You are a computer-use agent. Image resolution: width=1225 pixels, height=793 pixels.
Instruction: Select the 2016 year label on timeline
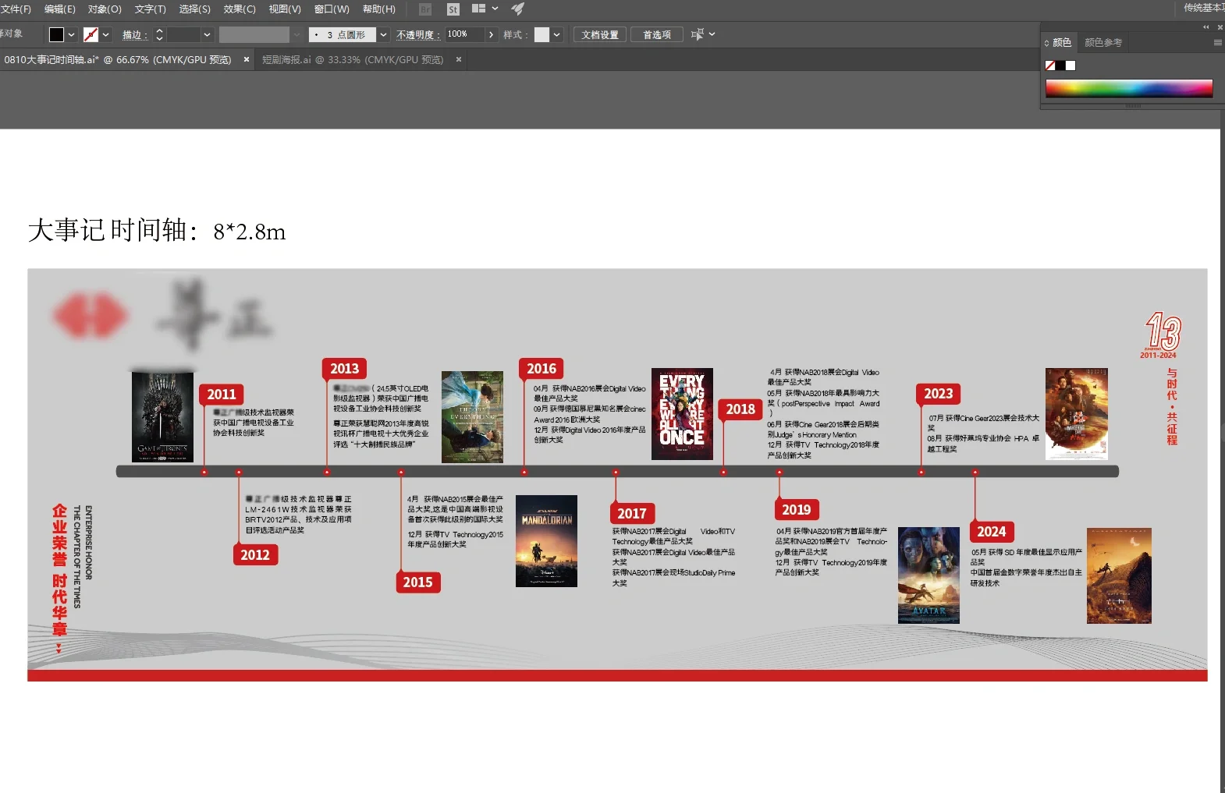point(541,369)
